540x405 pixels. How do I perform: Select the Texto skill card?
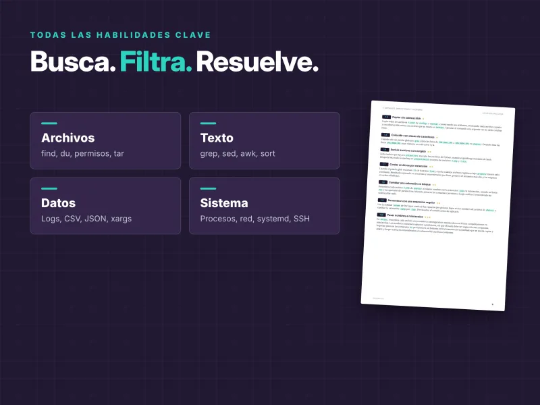click(265, 140)
